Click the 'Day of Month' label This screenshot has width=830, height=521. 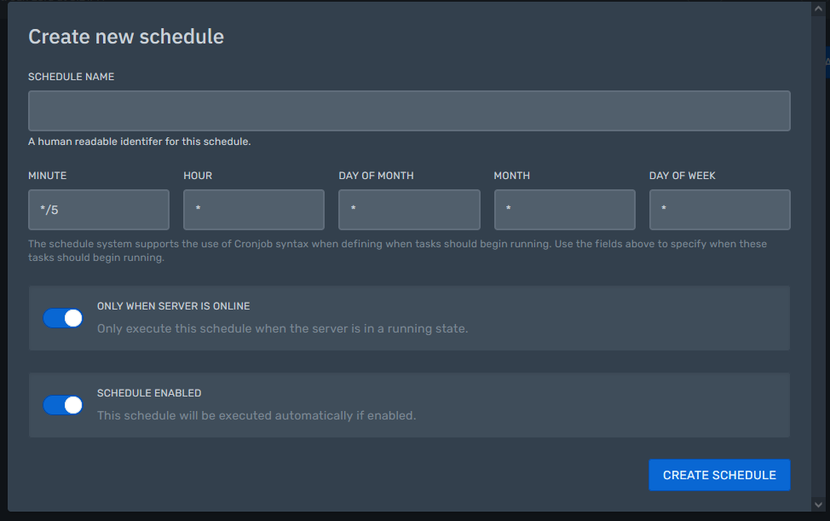376,176
